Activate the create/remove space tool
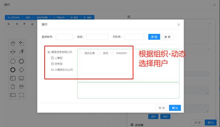Image resolution: width=220 pixels, height=127 pixels. pos(13,52)
